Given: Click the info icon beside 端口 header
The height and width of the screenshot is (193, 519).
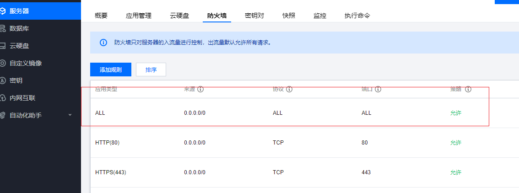Looking at the screenshot, I should pyautogui.click(x=378, y=89).
